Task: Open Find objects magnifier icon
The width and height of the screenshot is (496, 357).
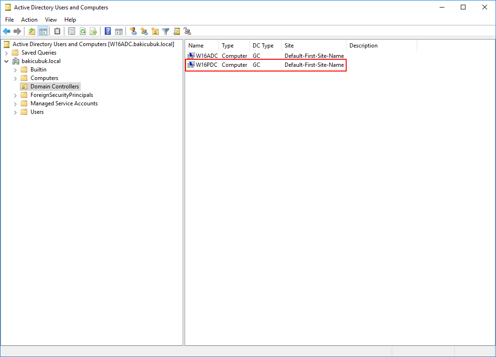Action: click(177, 32)
